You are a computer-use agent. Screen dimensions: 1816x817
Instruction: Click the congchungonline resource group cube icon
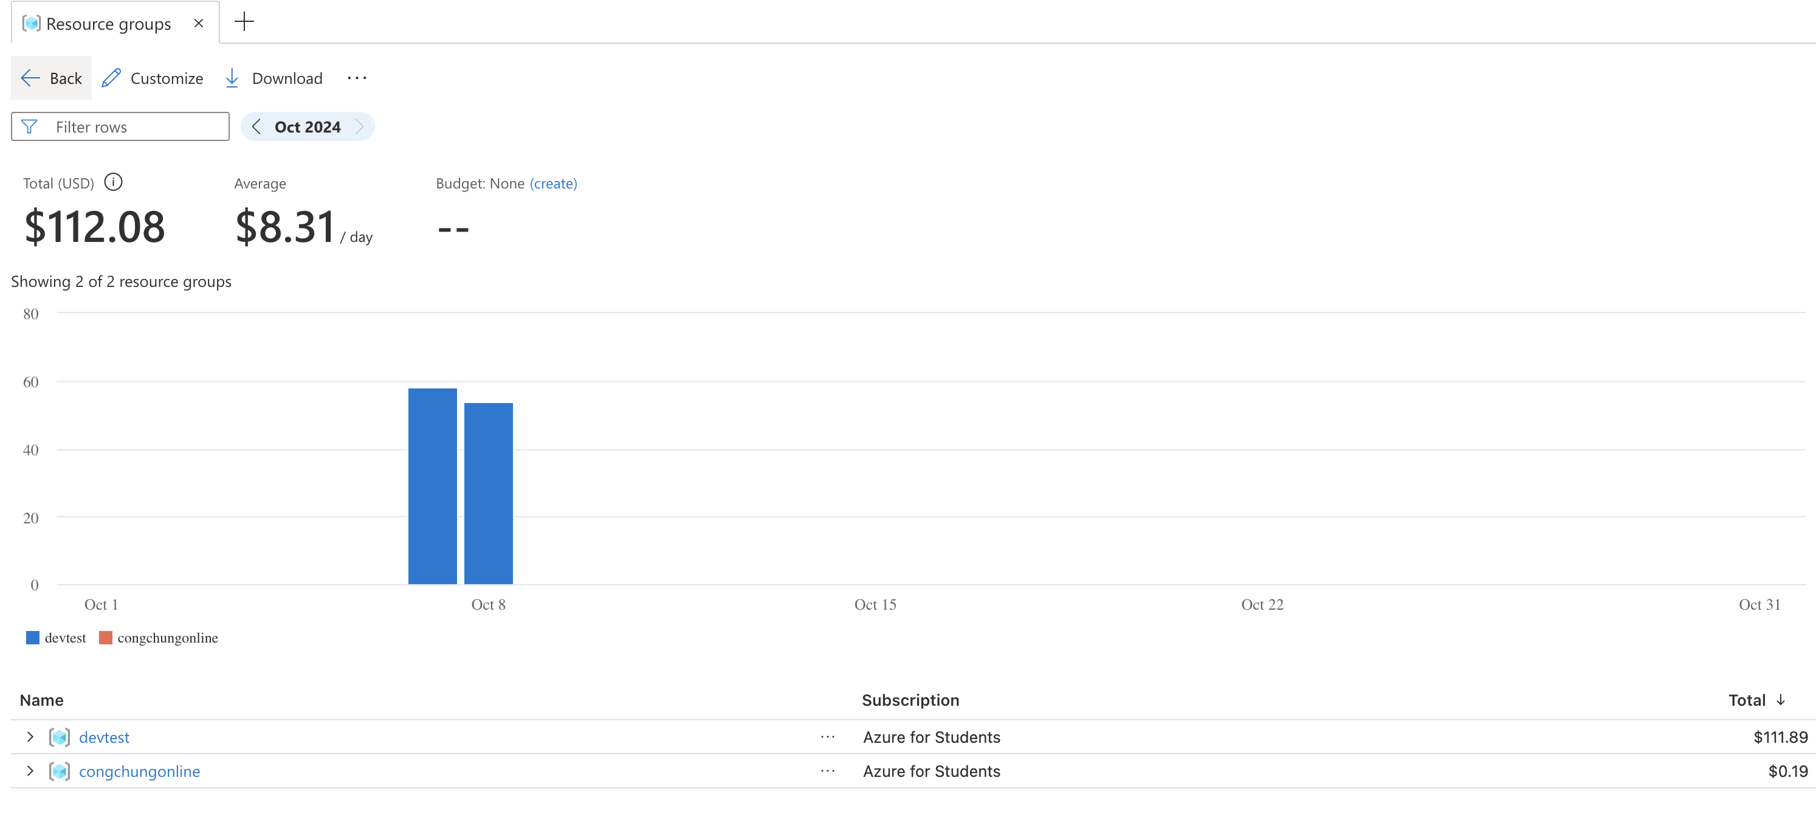coord(59,771)
